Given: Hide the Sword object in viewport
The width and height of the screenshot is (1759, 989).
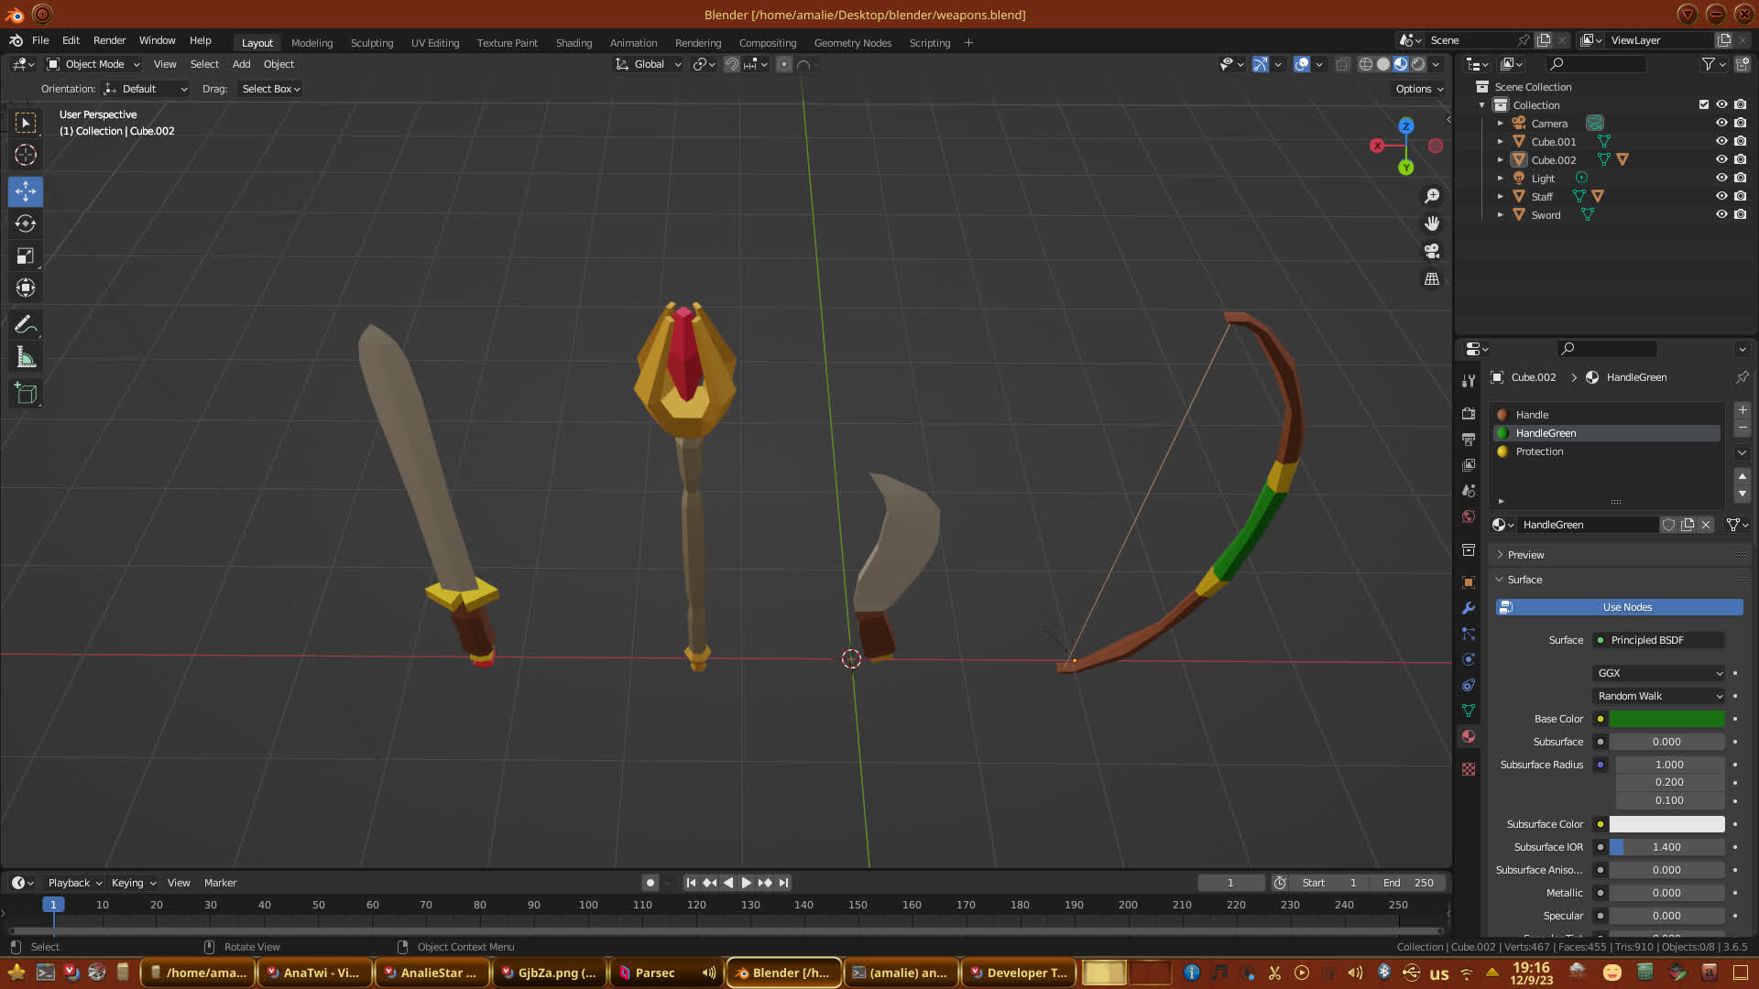Looking at the screenshot, I should point(1721,214).
